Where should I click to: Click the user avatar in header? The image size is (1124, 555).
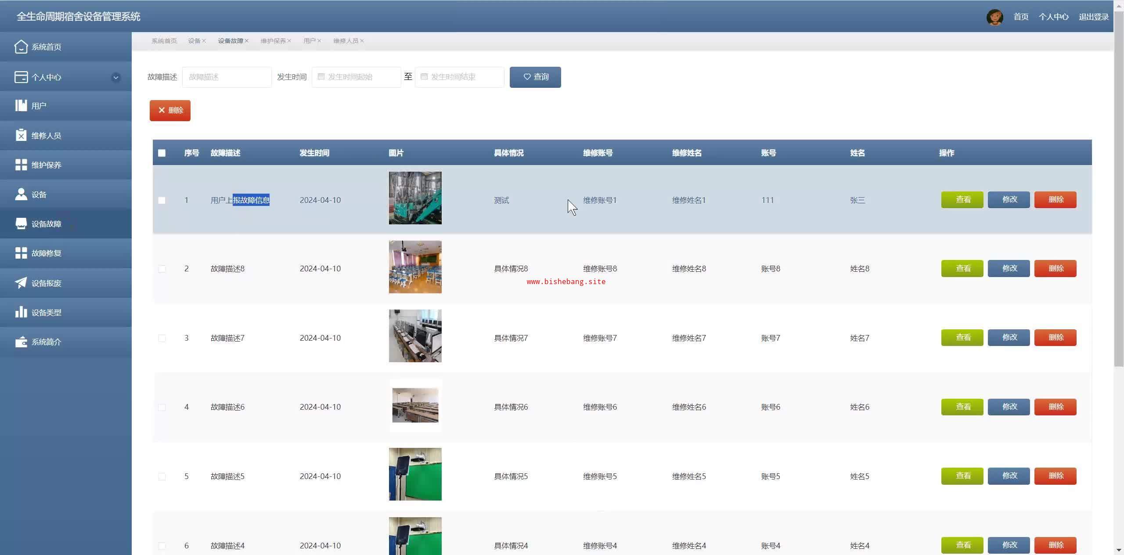tap(994, 17)
